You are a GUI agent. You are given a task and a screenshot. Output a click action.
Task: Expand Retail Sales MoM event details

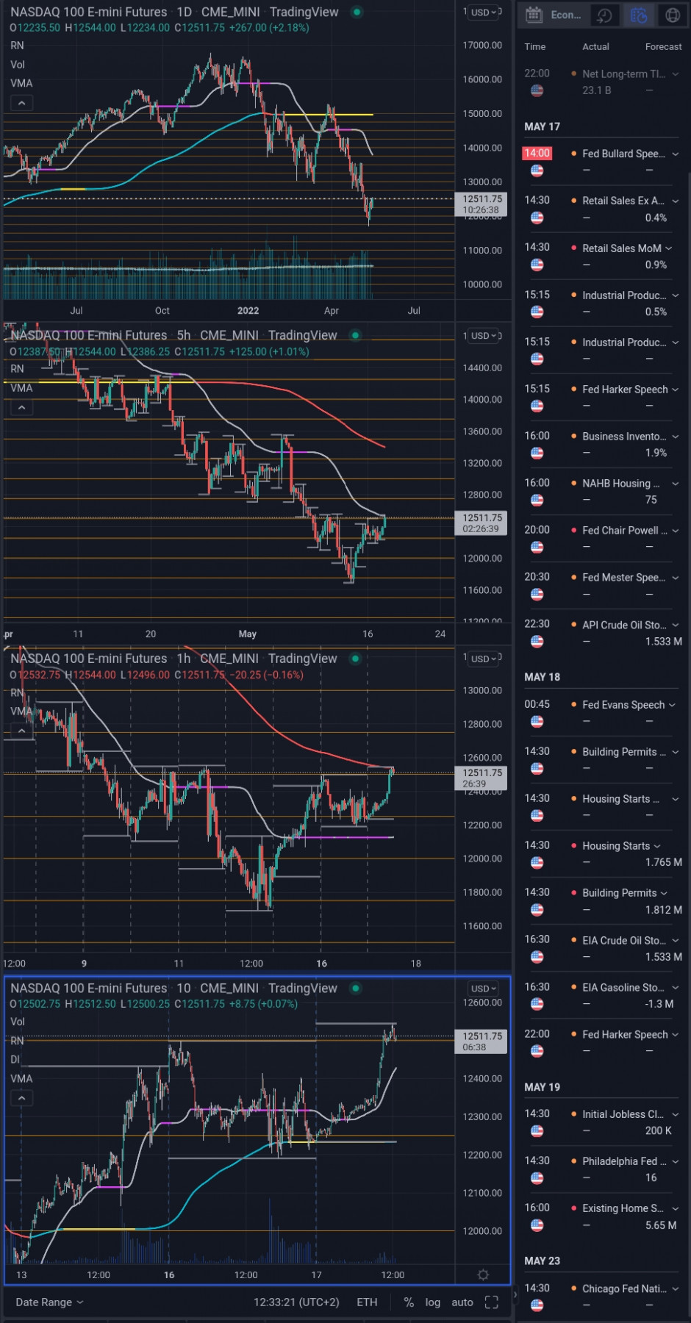click(x=669, y=248)
